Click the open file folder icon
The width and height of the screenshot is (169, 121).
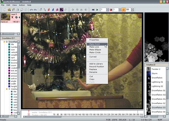[9, 10]
